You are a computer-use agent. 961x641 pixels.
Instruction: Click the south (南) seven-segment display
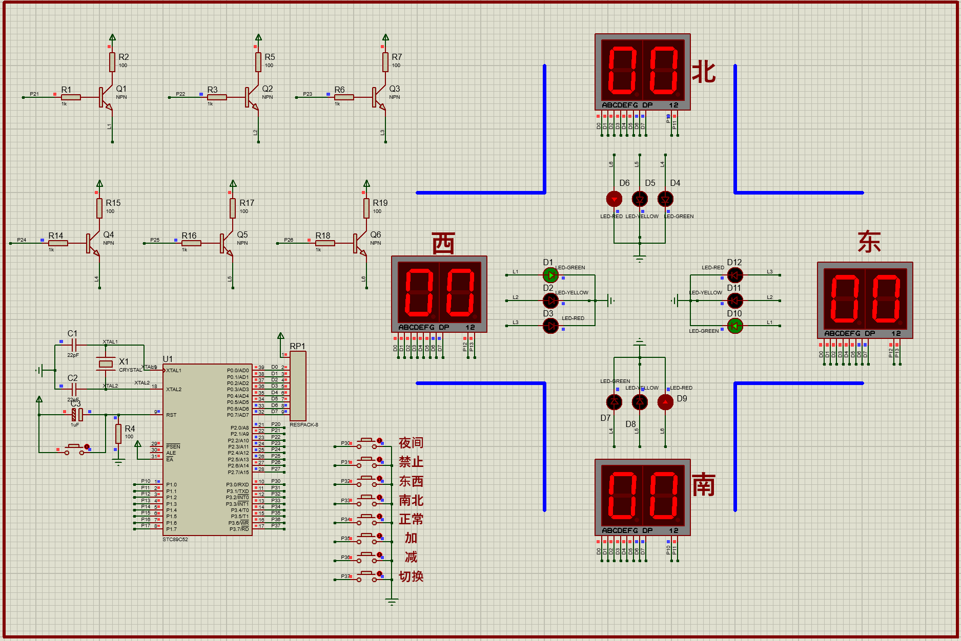click(643, 497)
